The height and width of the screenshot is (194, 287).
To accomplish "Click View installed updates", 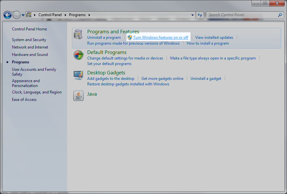I will point(214,38).
